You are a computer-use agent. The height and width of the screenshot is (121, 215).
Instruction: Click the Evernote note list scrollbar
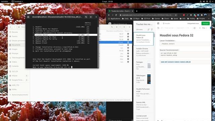154,35
